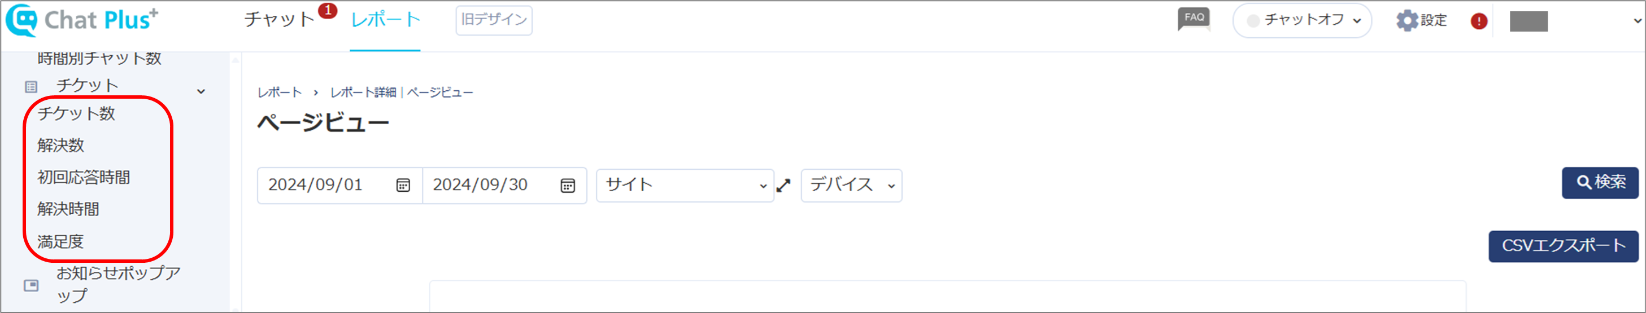Click the CSVエクスポート button
This screenshot has height=313, width=1646.
[1563, 246]
